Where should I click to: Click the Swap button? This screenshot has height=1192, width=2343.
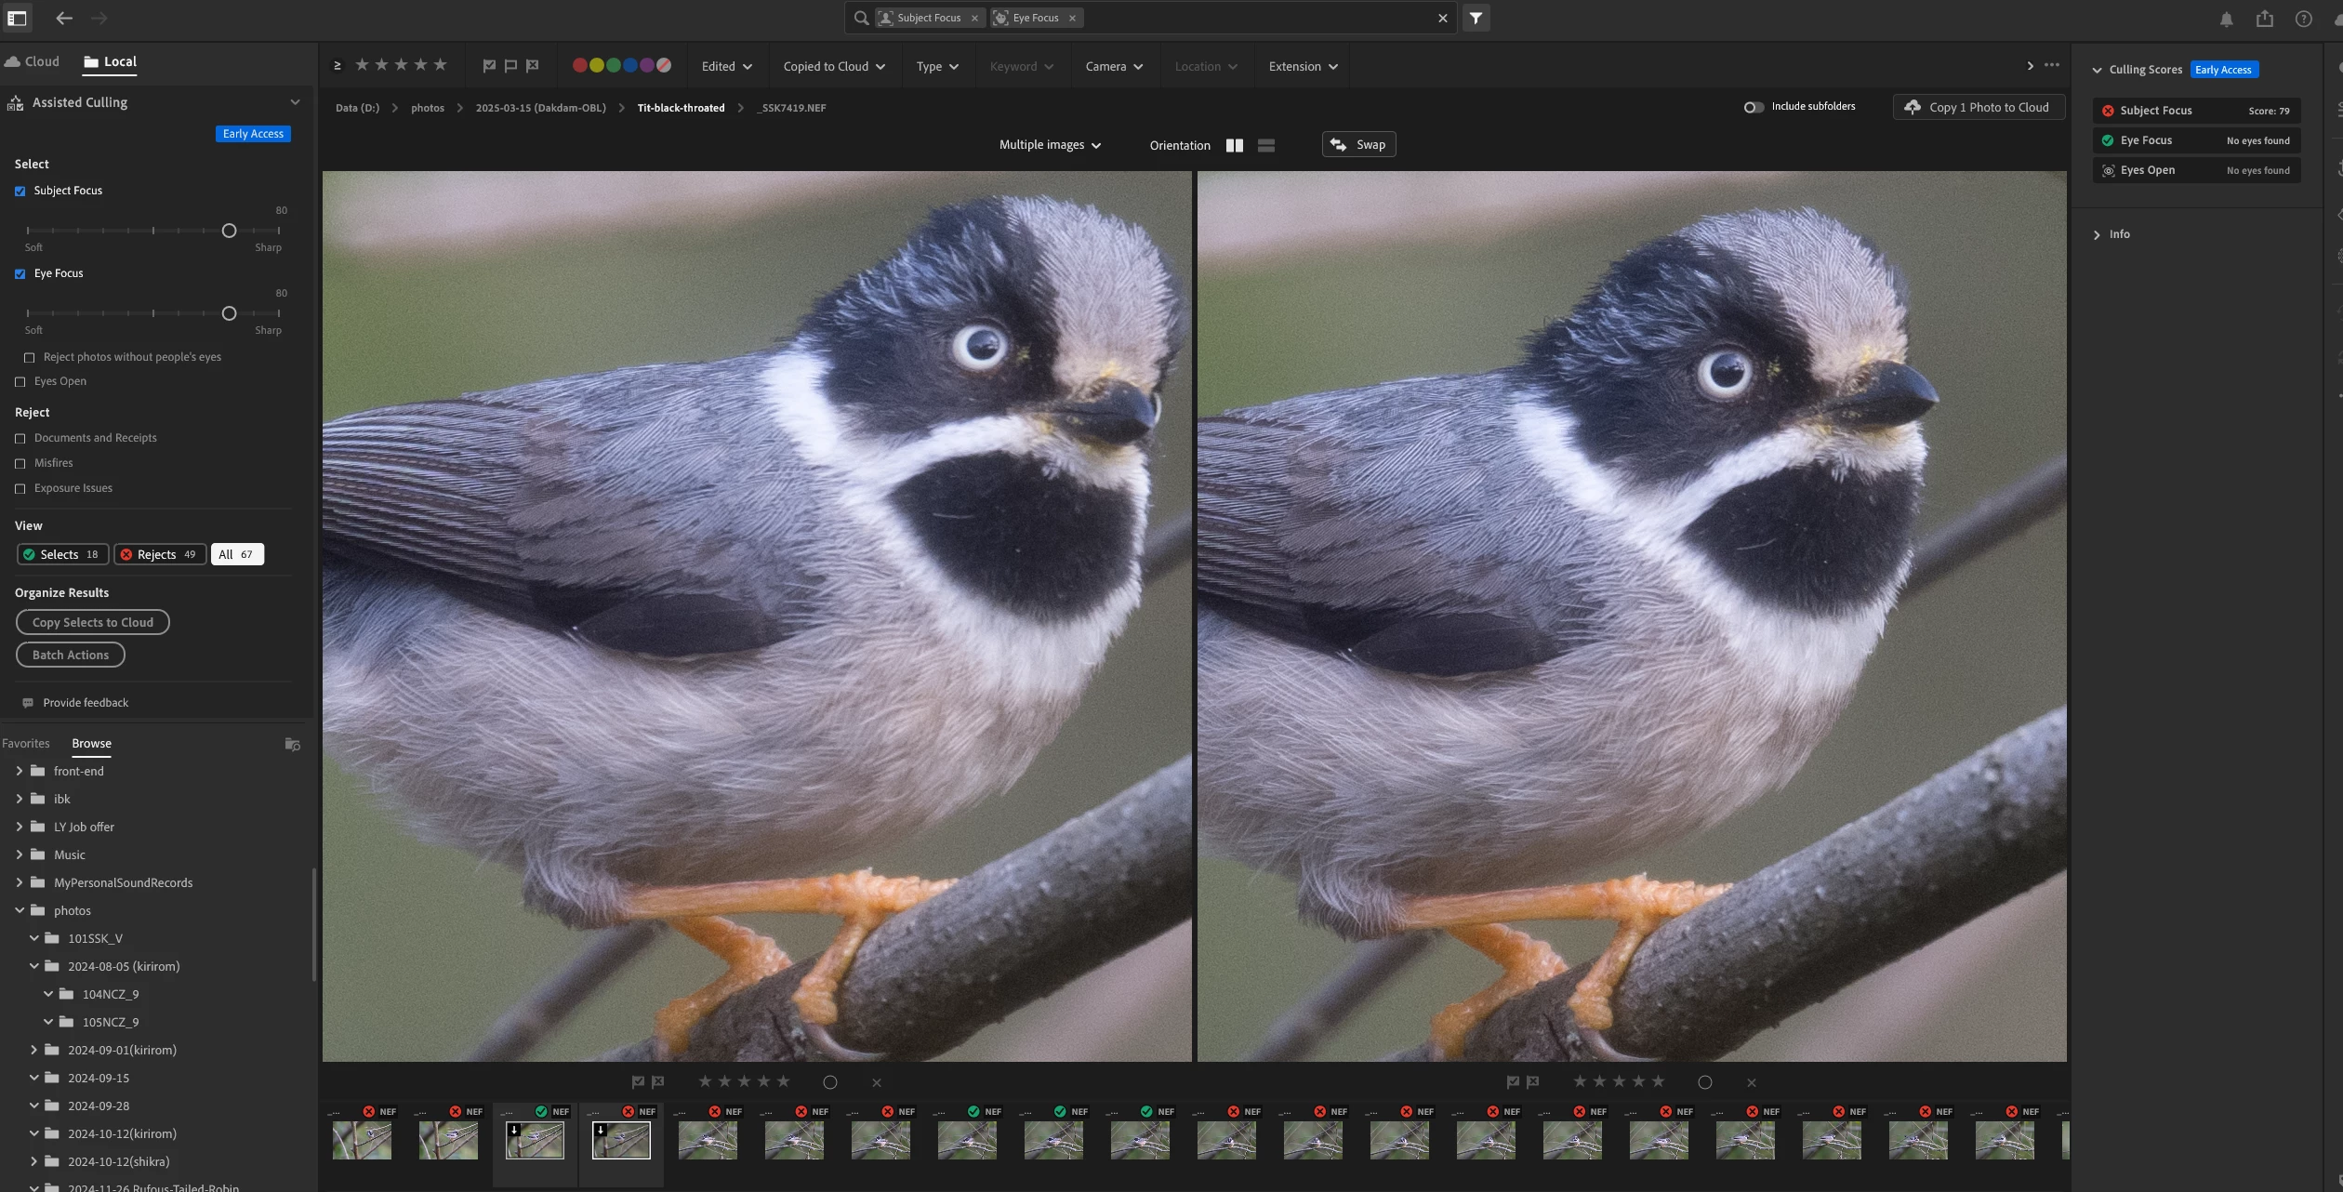pos(1358,145)
